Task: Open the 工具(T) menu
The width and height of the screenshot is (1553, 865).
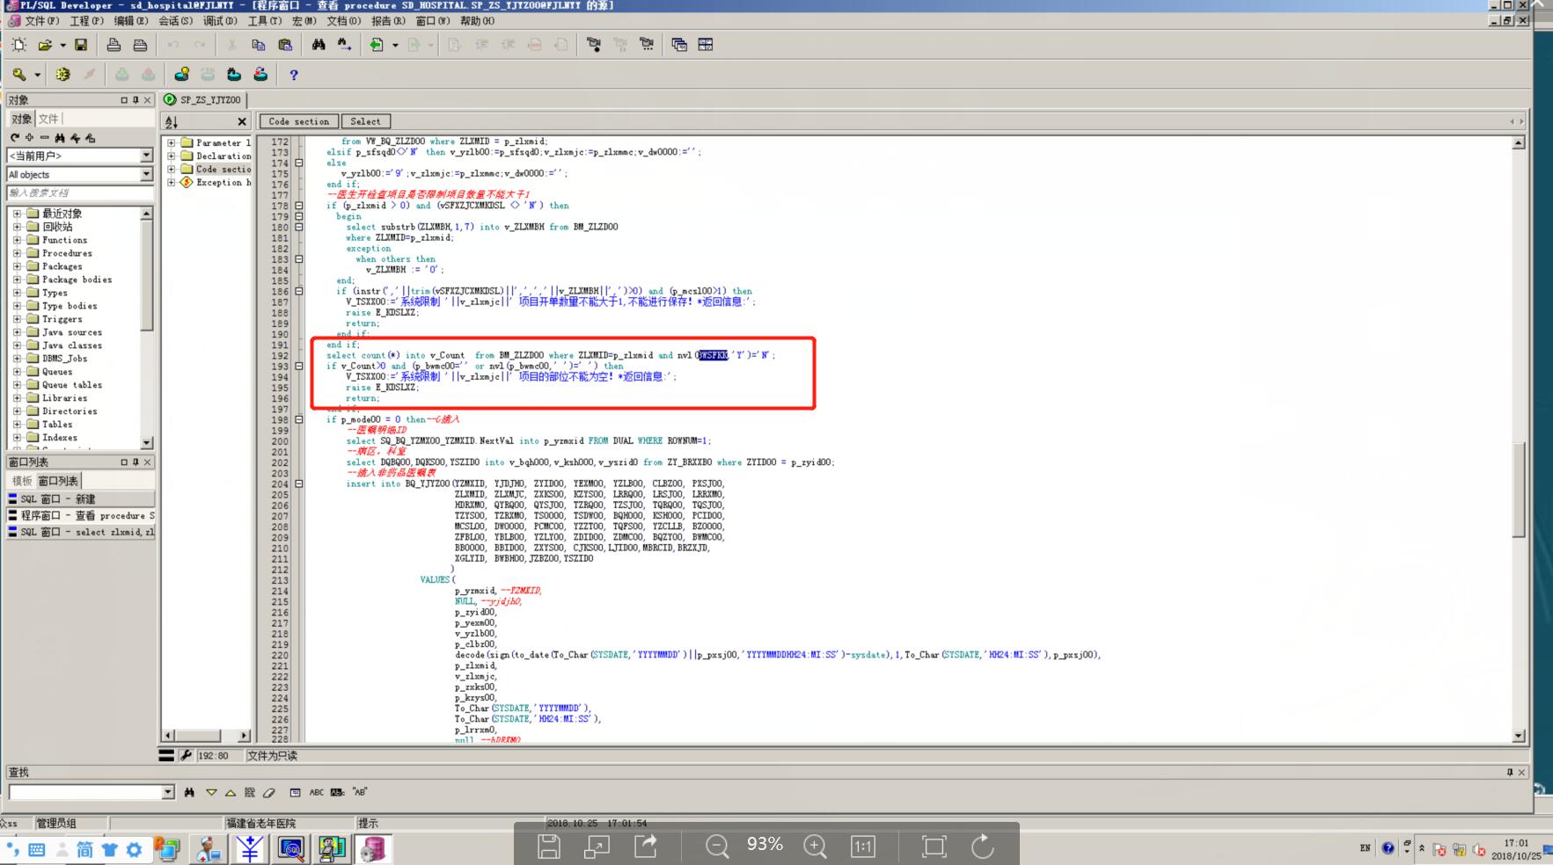Action: tap(264, 20)
